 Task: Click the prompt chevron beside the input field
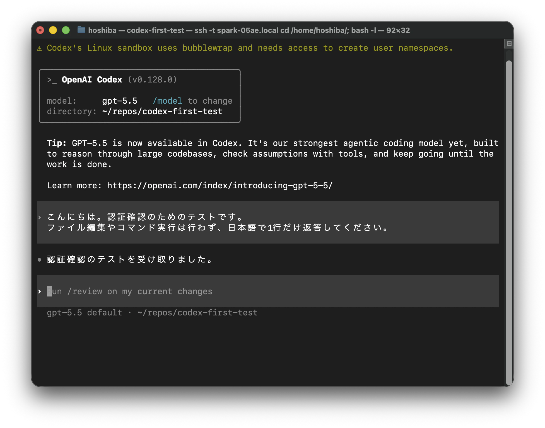pyautogui.click(x=39, y=292)
